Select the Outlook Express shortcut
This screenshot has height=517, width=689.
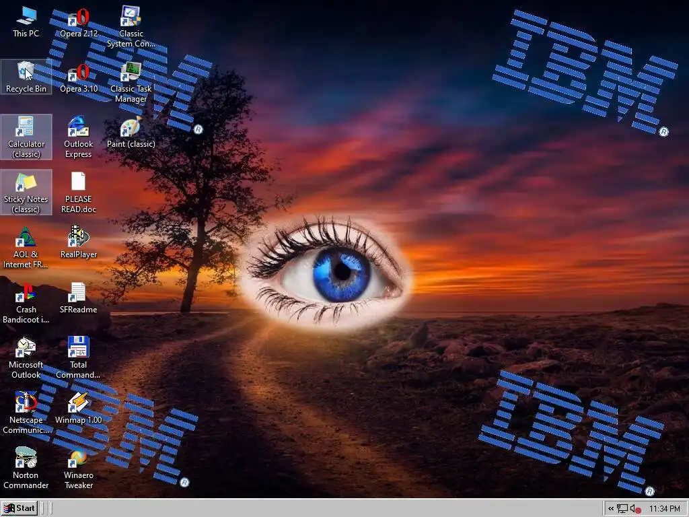[x=79, y=137]
